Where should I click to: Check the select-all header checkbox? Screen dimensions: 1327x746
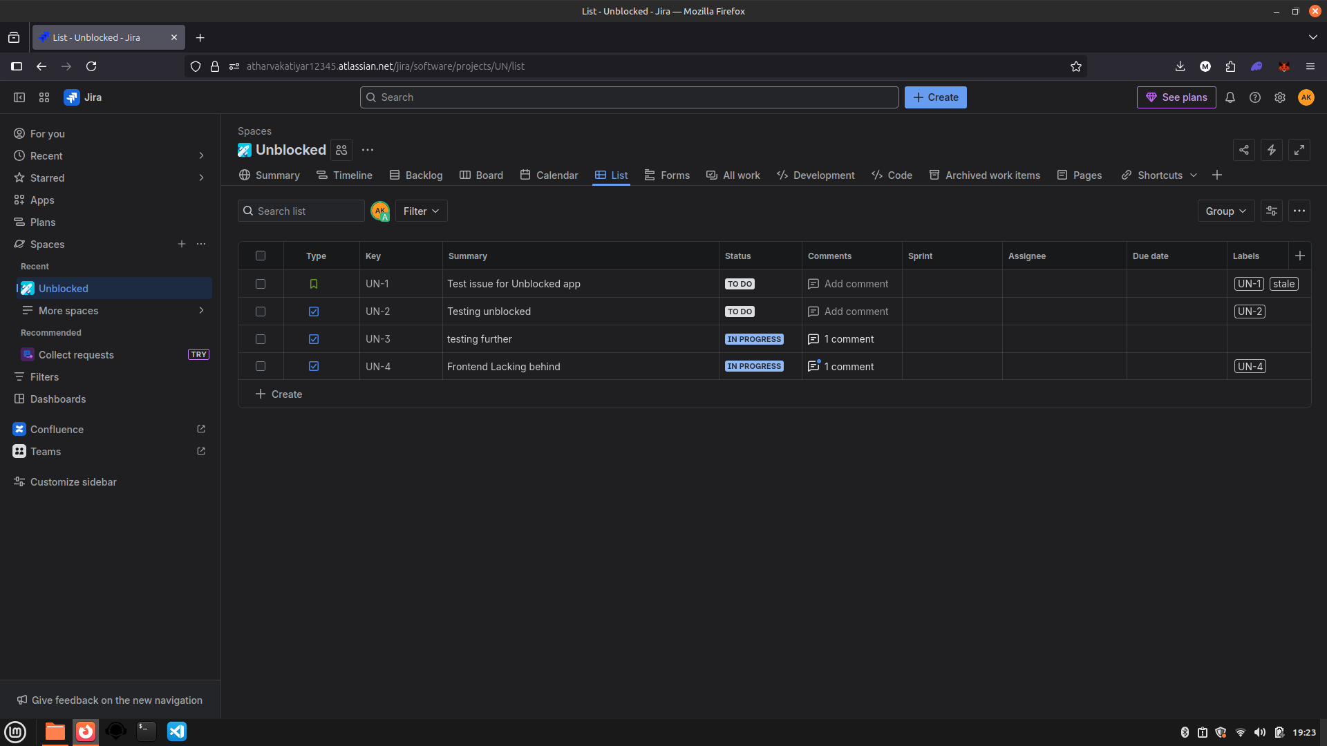tap(261, 256)
